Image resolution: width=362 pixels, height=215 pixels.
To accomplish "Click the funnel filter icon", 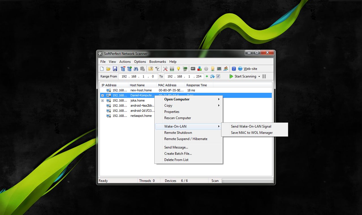I will tap(157, 69).
